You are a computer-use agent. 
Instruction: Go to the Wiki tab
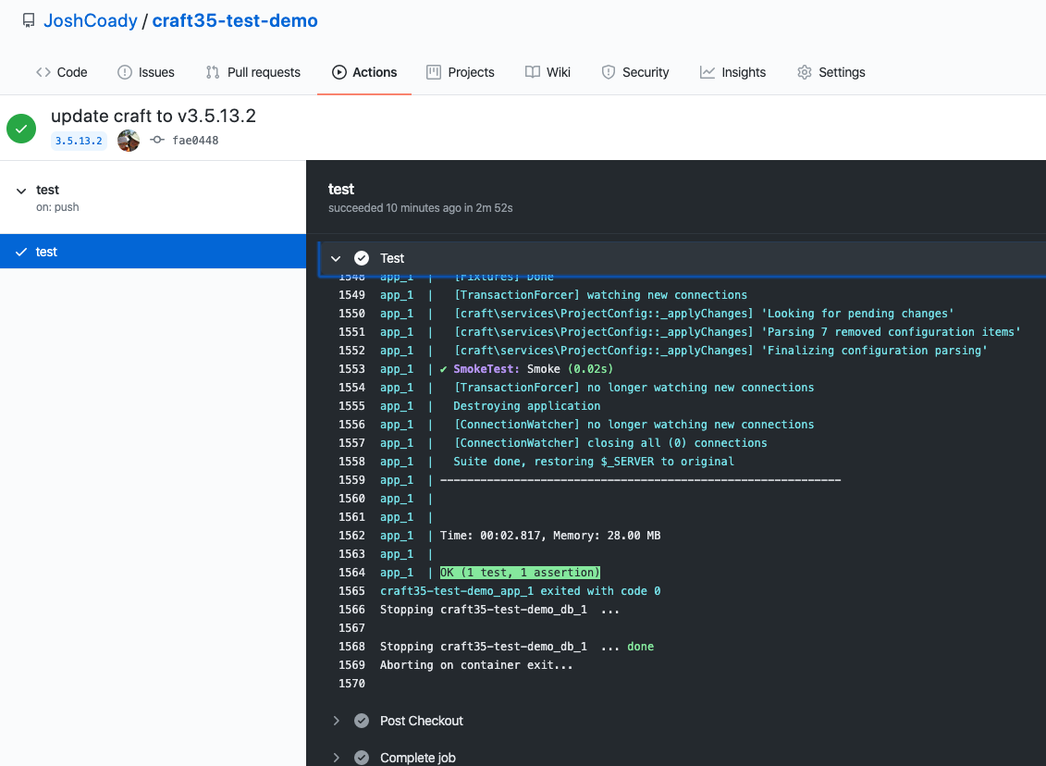(x=548, y=72)
